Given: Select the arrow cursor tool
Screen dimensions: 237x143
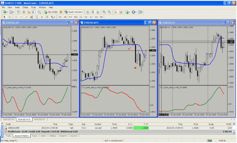Looking at the screenshot, I should (x=5, y=17).
